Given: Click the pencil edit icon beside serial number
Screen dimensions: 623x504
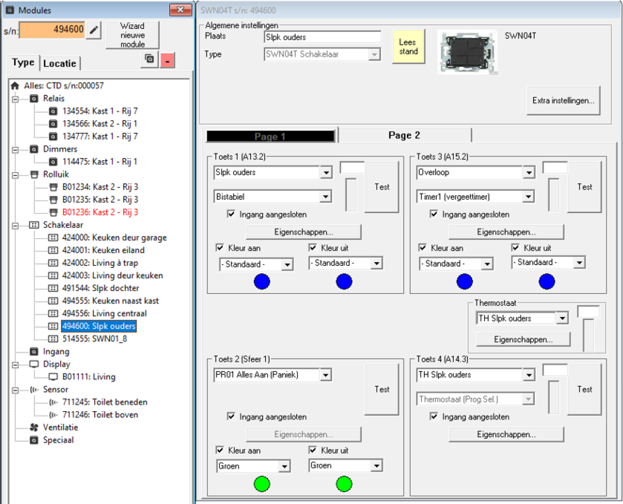Looking at the screenshot, I should 93,30.
